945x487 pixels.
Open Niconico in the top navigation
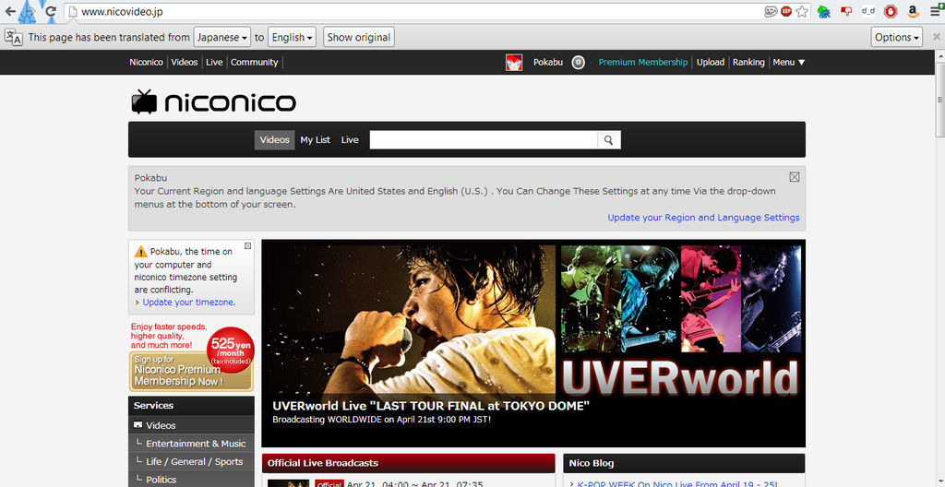click(x=146, y=62)
